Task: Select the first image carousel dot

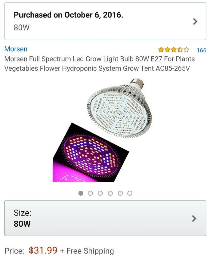Action: click(x=81, y=193)
